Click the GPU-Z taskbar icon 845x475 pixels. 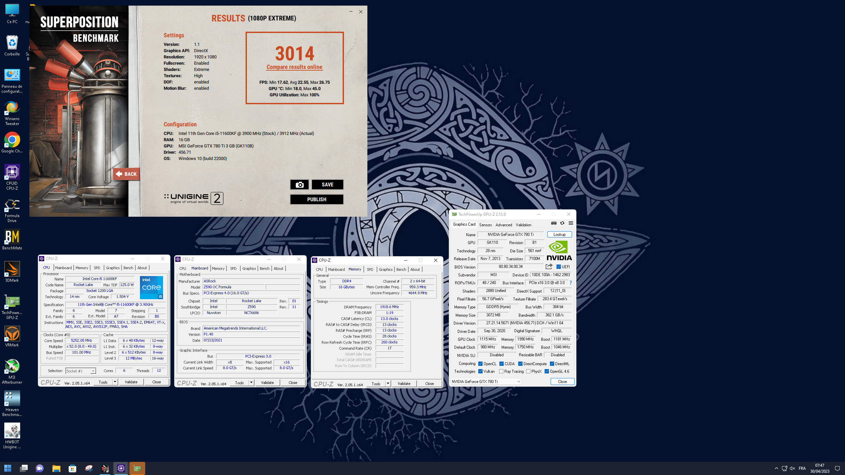tap(137, 468)
